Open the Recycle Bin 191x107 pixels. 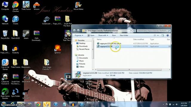(5, 35)
